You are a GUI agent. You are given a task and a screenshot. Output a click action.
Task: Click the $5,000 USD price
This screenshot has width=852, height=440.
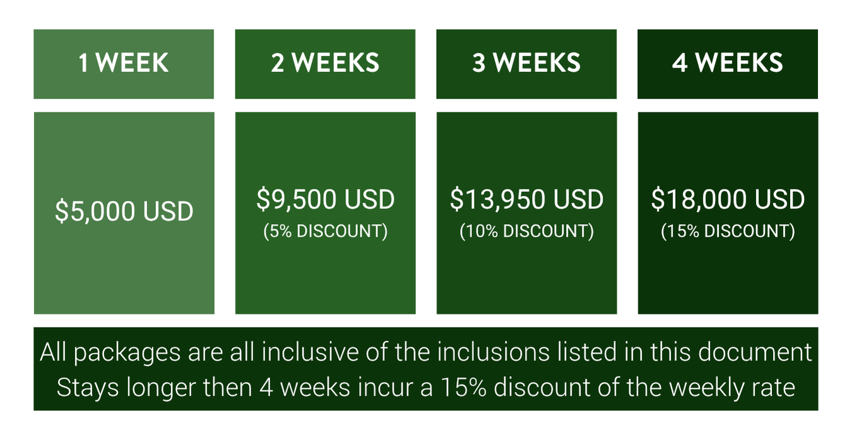[124, 211]
